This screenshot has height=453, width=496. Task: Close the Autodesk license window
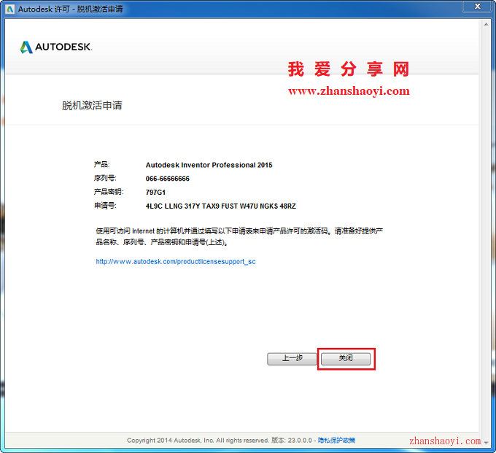point(477,7)
